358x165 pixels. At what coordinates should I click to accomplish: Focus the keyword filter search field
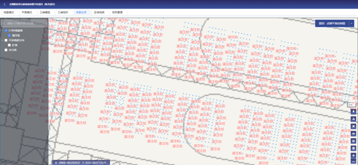[25, 23]
